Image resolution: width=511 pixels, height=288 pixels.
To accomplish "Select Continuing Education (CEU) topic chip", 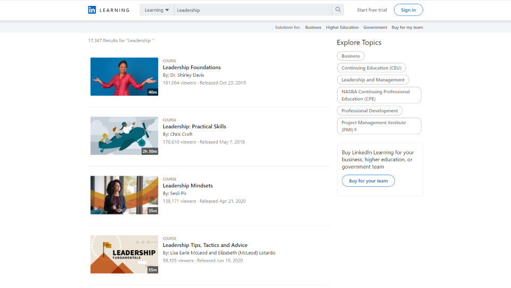I will 372,68.
